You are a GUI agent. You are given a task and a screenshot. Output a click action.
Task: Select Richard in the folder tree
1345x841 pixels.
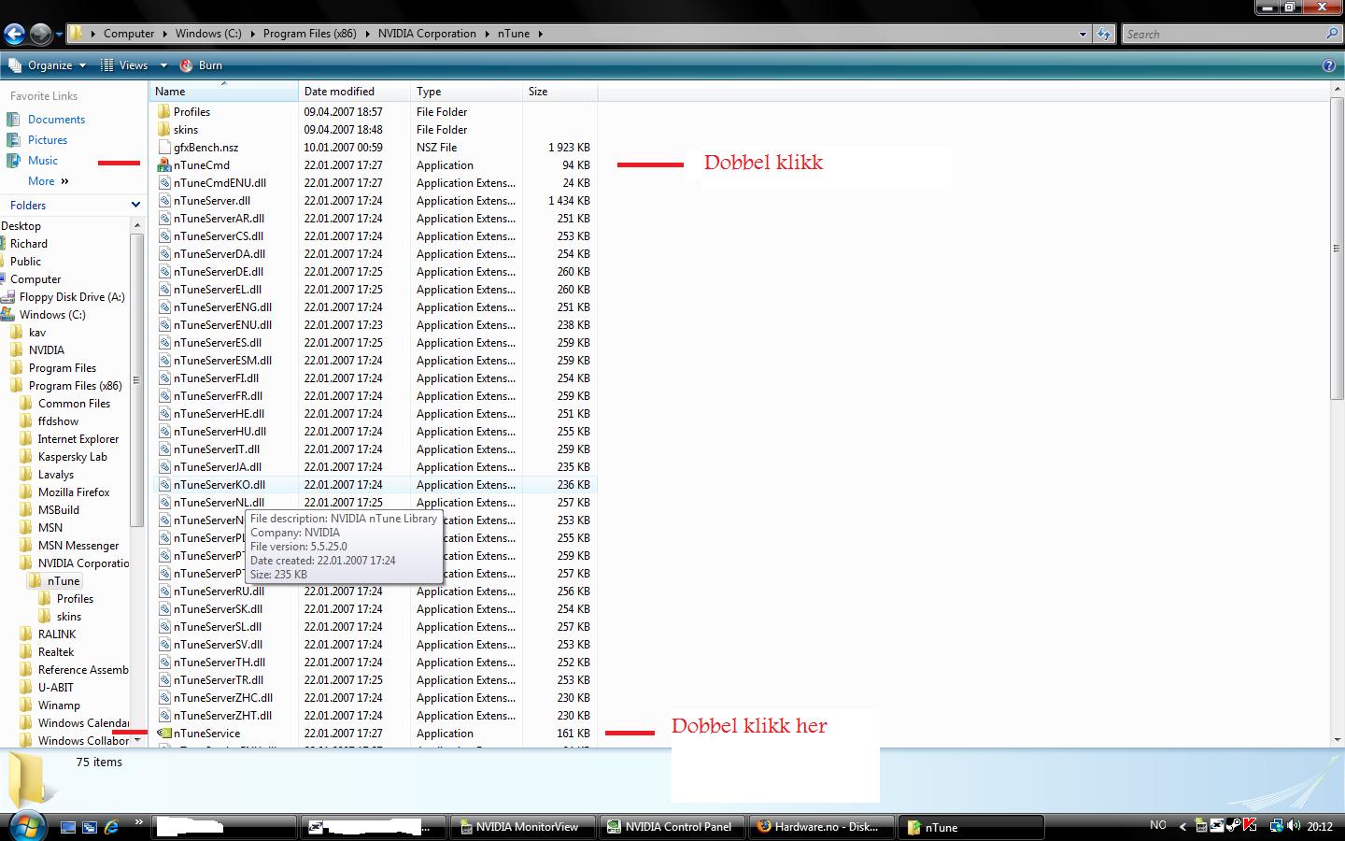tap(28, 244)
